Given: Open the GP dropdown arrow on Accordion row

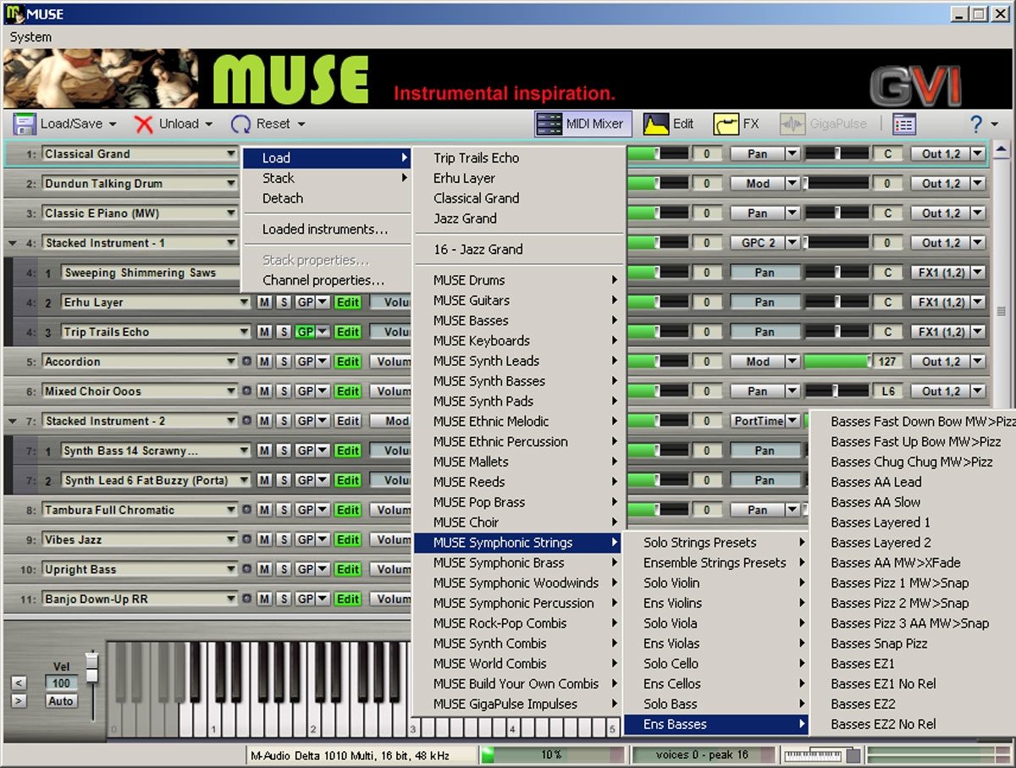Looking at the screenshot, I should [x=323, y=362].
